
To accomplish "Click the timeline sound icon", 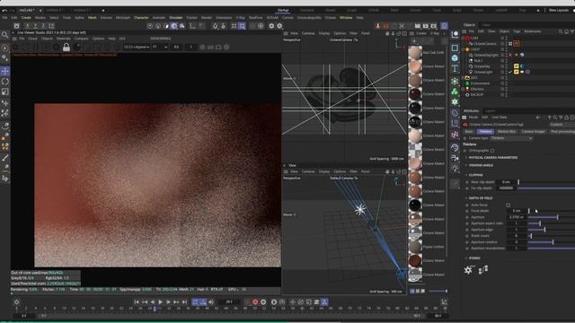I will 211,302.
